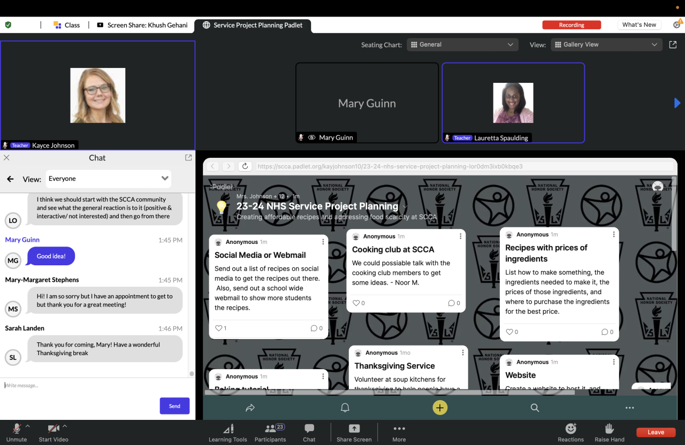Select Kayce Johnson's video thumbnail
Image resolution: width=685 pixels, height=445 pixels.
click(97, 95)
